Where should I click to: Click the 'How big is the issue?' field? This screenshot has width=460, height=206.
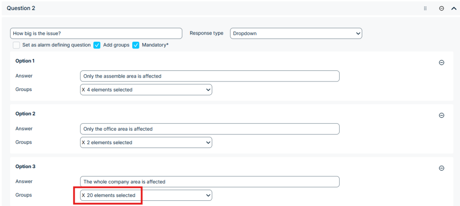pos(96,34)
